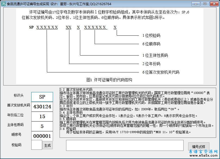Close the window
220x159 pixels.
[214, 4]
